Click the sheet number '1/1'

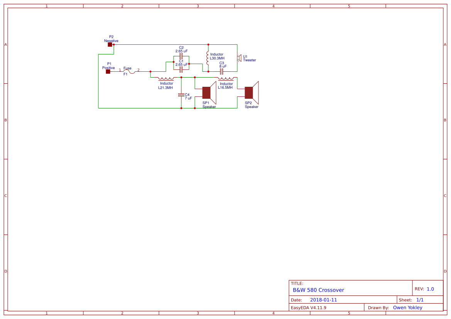pos(420,300)
